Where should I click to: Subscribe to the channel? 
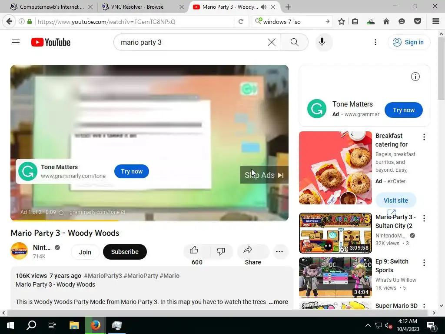coord(125,252)
